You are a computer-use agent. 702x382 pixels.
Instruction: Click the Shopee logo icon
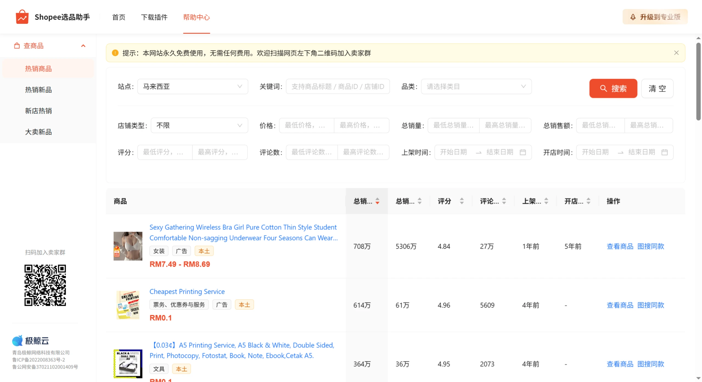pos(22,17)
